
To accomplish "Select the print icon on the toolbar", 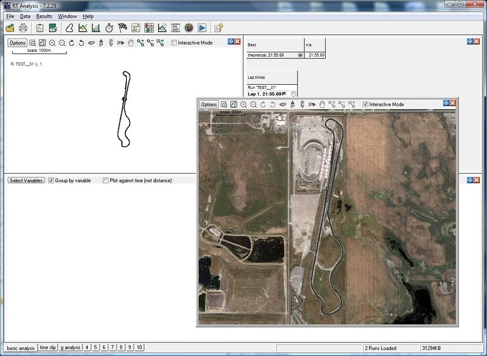I will click(23, 26).
